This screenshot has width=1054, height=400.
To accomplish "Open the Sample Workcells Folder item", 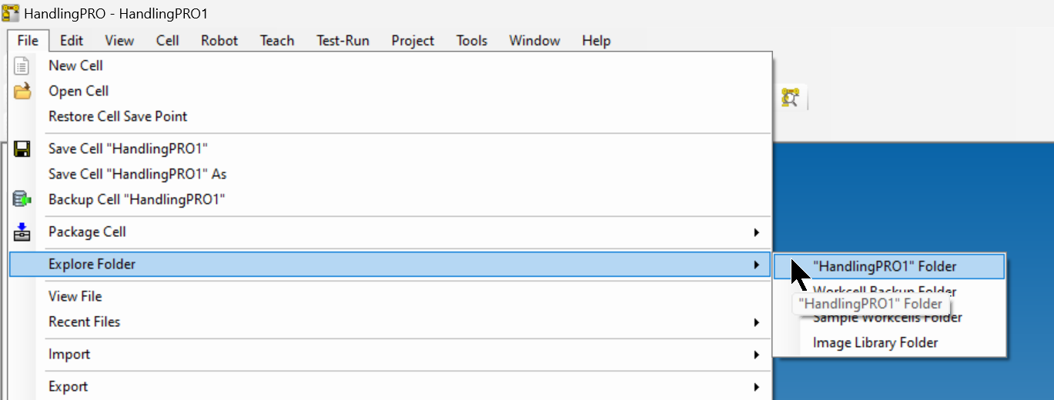I will [x=889, y=318].
